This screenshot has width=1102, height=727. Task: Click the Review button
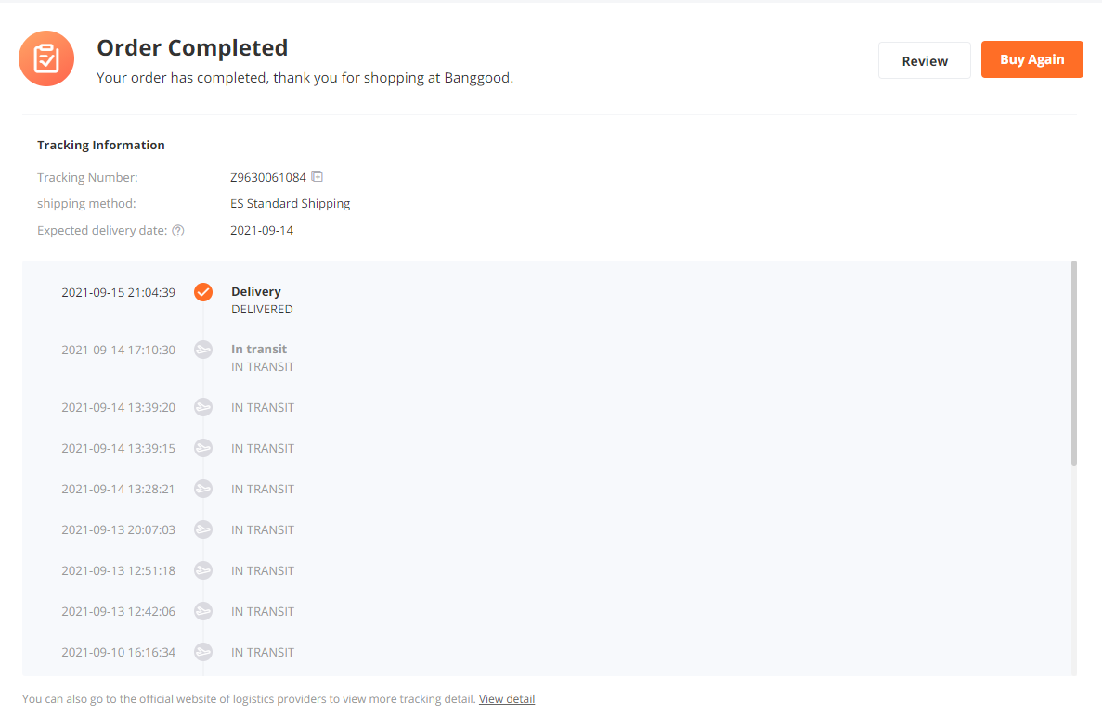point(924,60)
